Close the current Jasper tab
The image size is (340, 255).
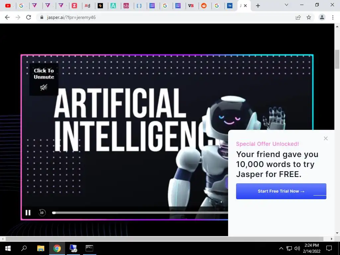[245, 6]
